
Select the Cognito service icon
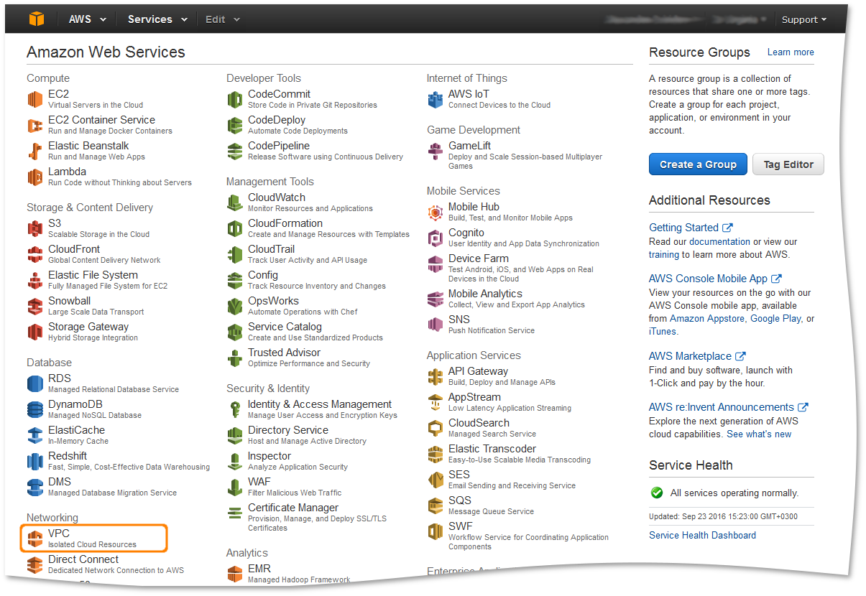435,237
